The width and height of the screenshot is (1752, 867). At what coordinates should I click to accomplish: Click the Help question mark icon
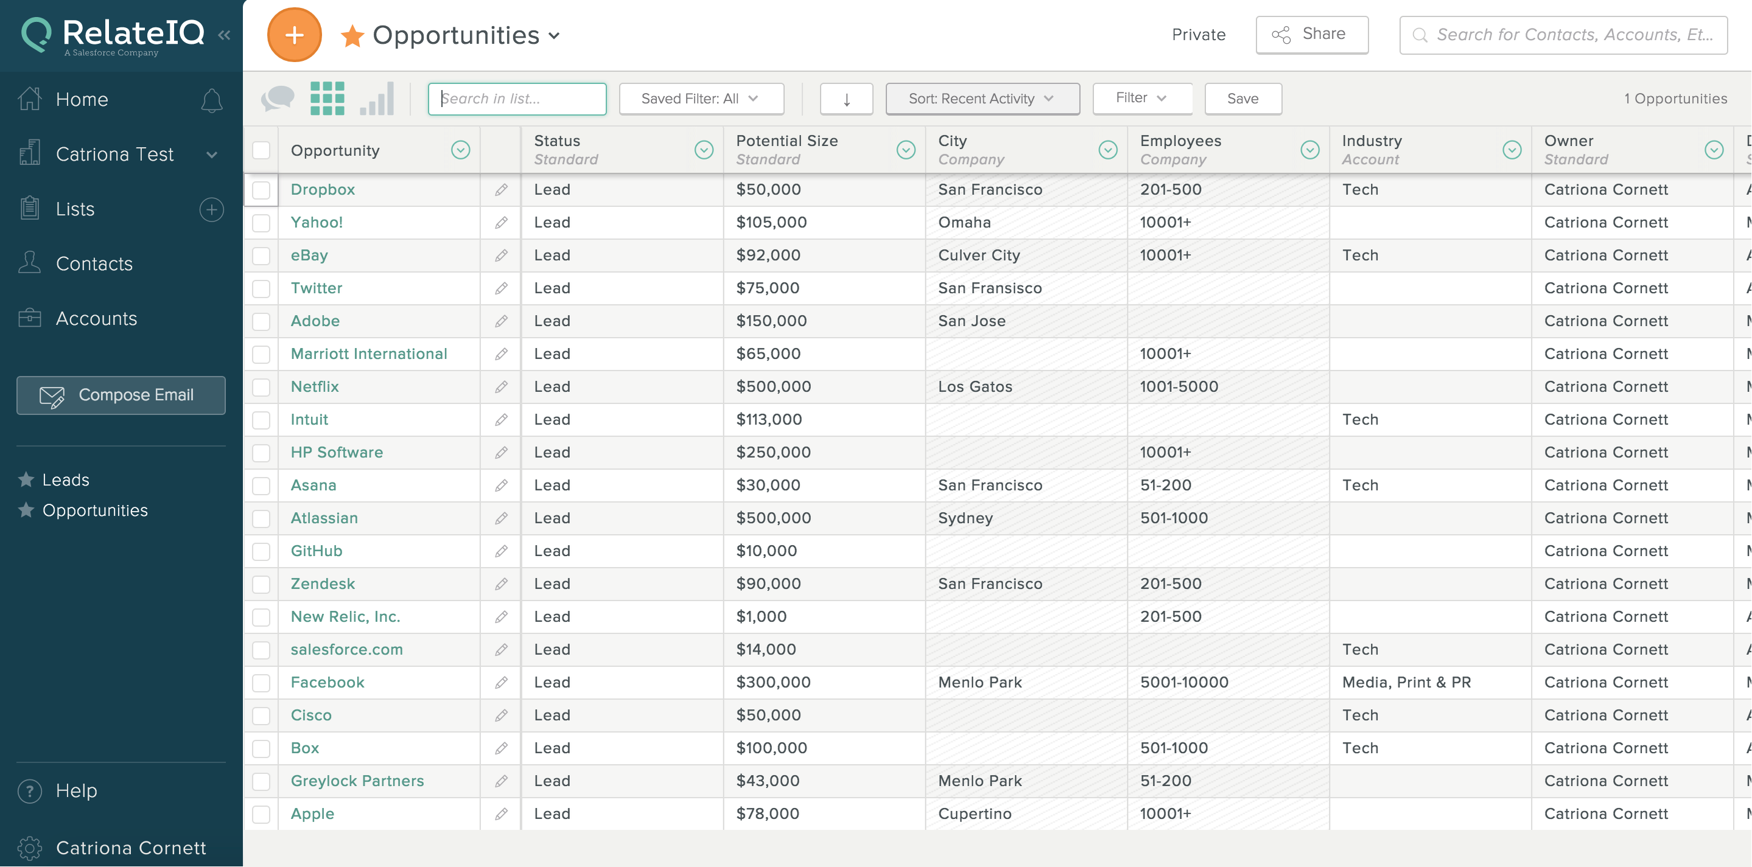point(29,791)
